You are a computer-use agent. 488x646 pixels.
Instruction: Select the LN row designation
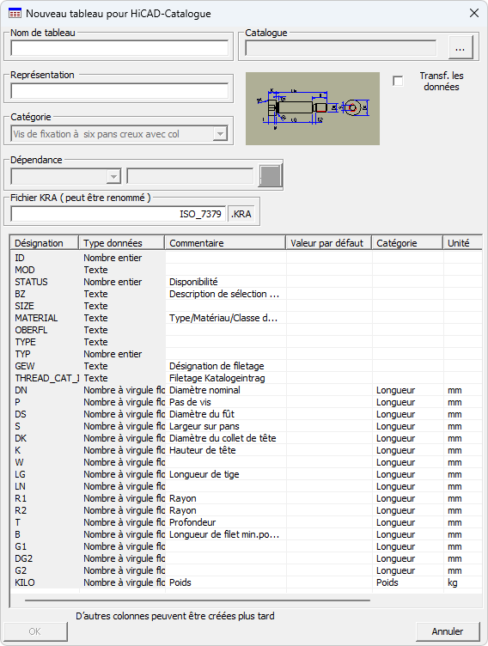(21, 486)
